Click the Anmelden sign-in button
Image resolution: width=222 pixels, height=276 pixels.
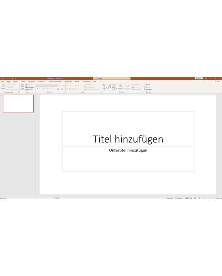click(199, 78)
